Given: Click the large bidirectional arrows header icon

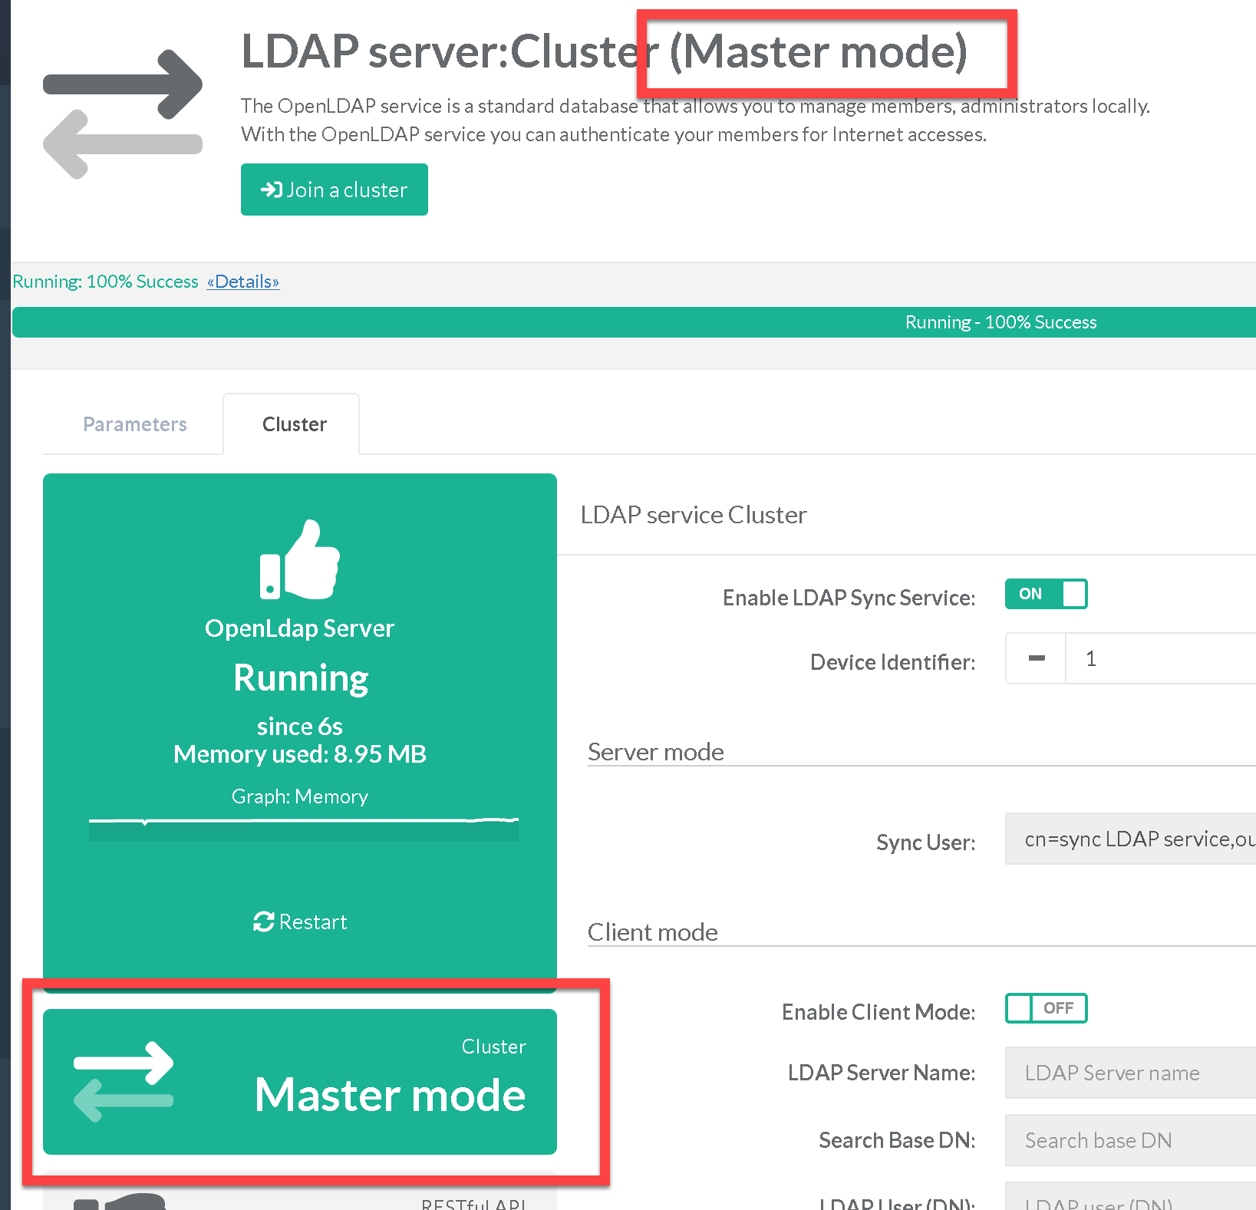Looking at the screenshot, I should [123, 114].
